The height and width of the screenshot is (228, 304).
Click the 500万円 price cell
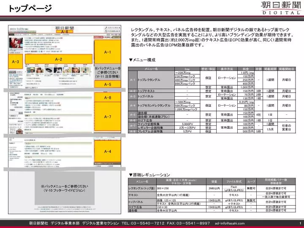[246, 131]
